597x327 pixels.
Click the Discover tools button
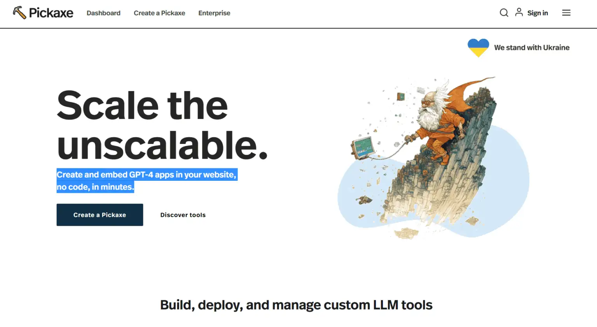(x=183, y=215)
